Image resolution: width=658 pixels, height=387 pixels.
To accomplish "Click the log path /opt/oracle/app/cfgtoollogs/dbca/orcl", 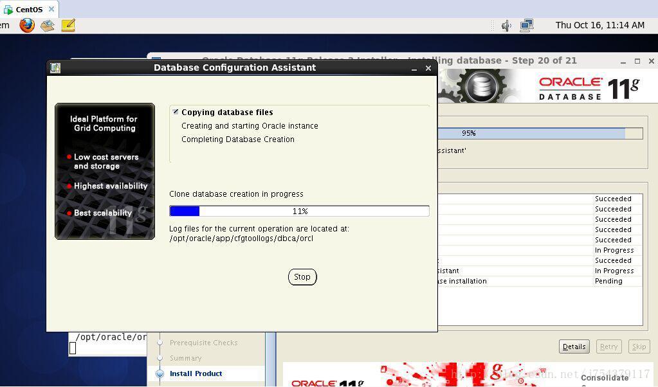I will (x=241, y=239).
